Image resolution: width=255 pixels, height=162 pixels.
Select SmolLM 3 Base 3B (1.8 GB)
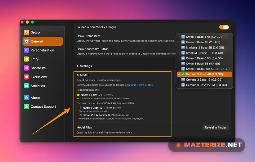coord(205,53)
